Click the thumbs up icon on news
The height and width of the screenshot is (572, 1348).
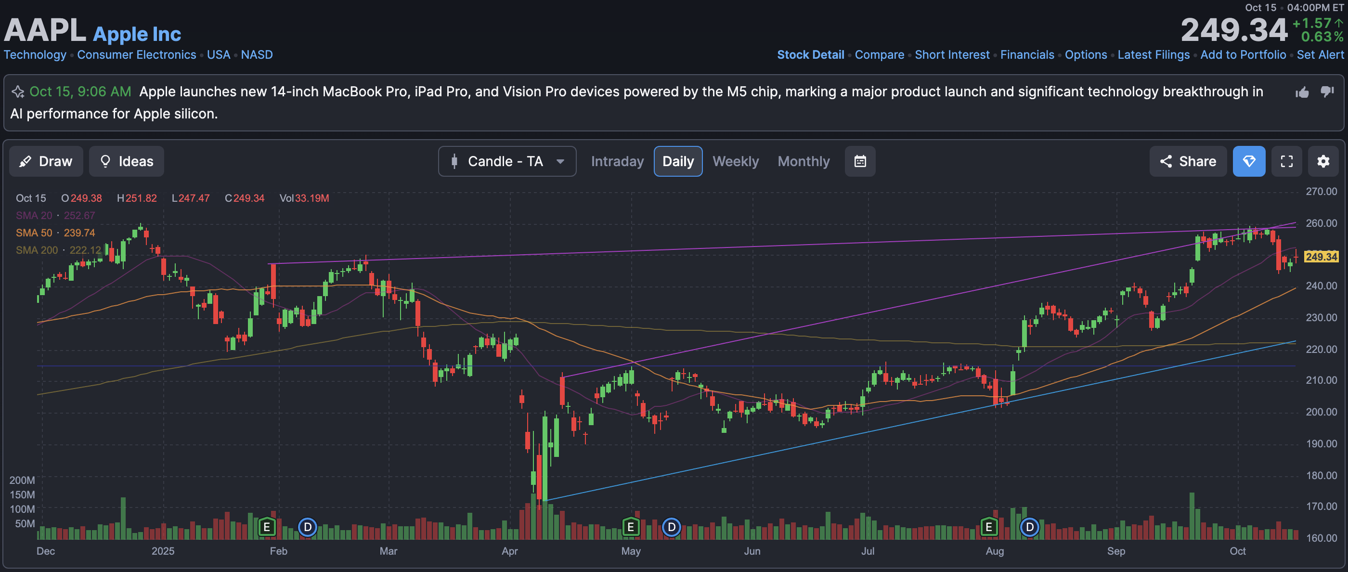(1302, 92)
